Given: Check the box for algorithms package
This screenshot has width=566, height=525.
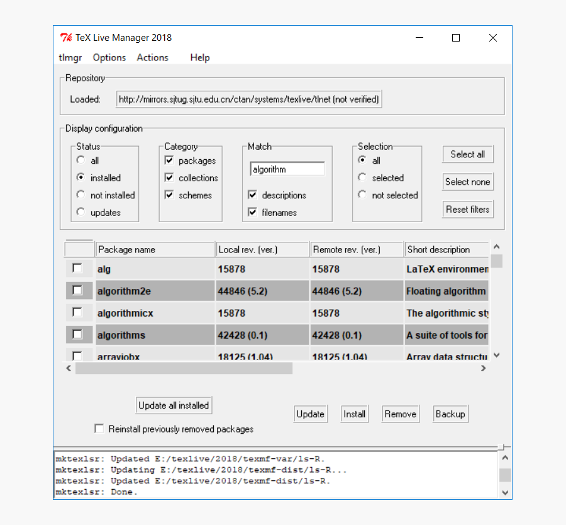Looking at the screenshot, I should [x=77, y=335].
